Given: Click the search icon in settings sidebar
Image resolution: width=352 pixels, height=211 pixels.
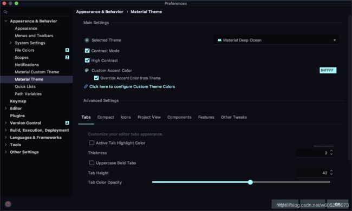Looking at the screenshot, I should (5, 12).
